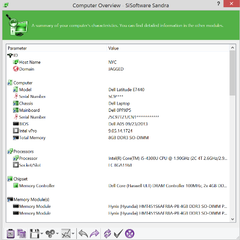Click the icon beside Chassis

pos(16,103)
